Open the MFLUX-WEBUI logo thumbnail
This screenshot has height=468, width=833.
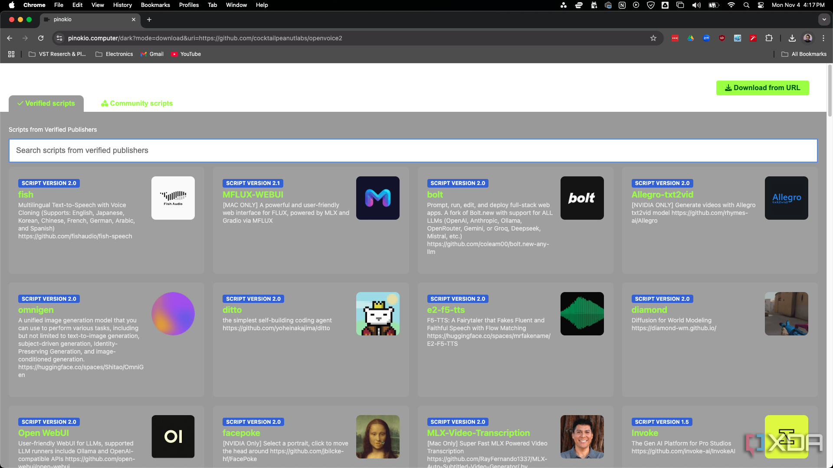(x=378, y=198)
